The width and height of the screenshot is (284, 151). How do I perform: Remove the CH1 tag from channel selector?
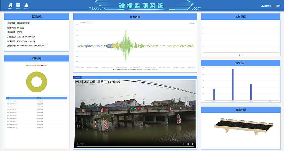click(87, 22)
